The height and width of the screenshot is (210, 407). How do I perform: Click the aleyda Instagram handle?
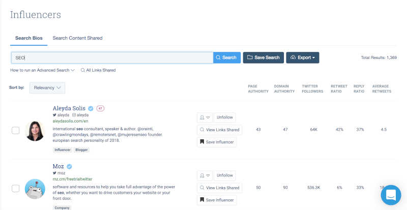point(80,115)
